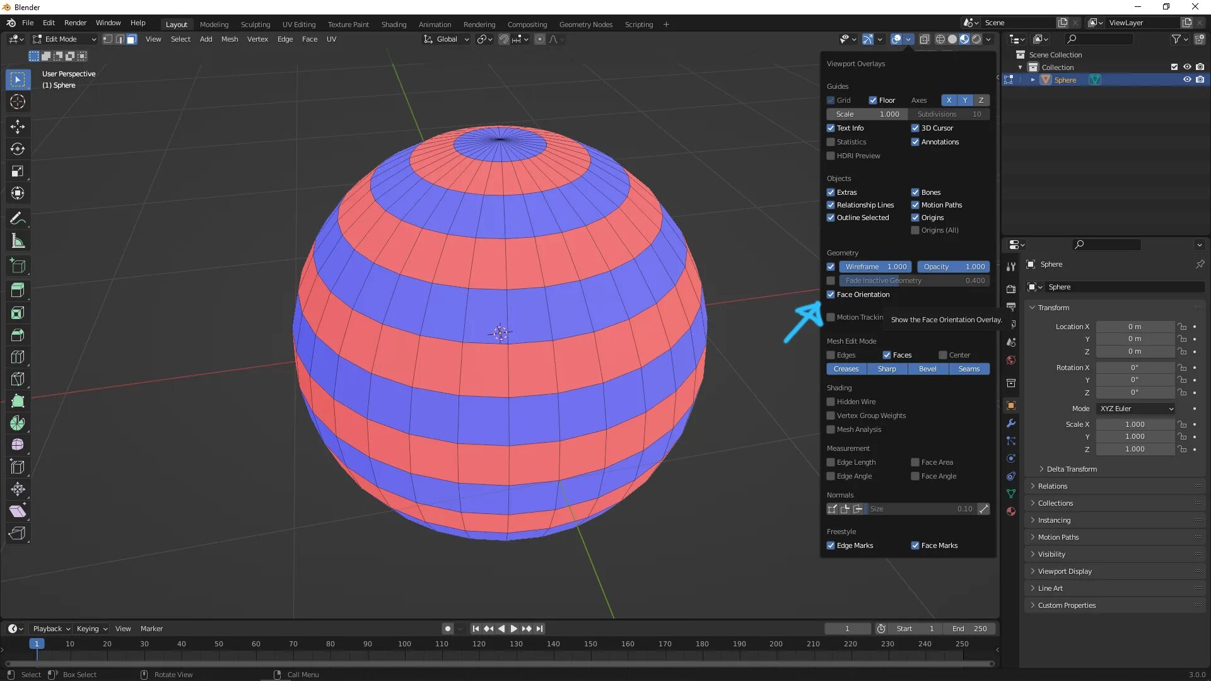Image resolution: width=1211 pixels, height=681 pixels.
Task: Toggle the Seams overlay button
Action: 969,369
